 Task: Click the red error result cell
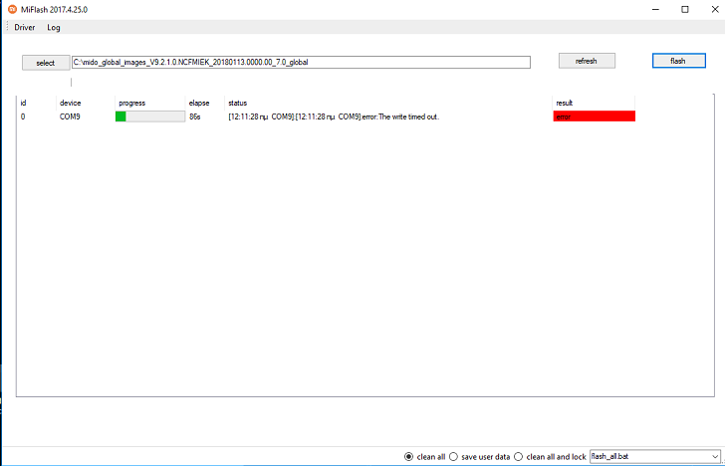pos(595,116)
